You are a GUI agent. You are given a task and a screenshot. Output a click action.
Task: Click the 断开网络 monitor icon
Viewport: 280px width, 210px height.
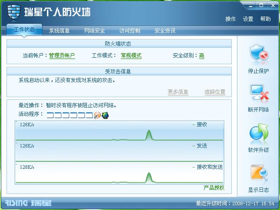(x=259, y=92)
